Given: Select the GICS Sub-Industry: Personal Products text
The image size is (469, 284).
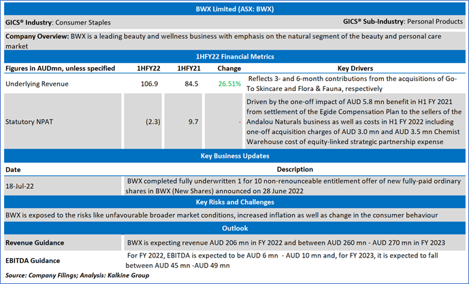Looking at the screenshot, I should click(x=402, y=22).
